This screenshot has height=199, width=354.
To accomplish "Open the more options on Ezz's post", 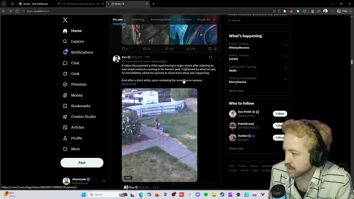I will click(x=215, y=57).
